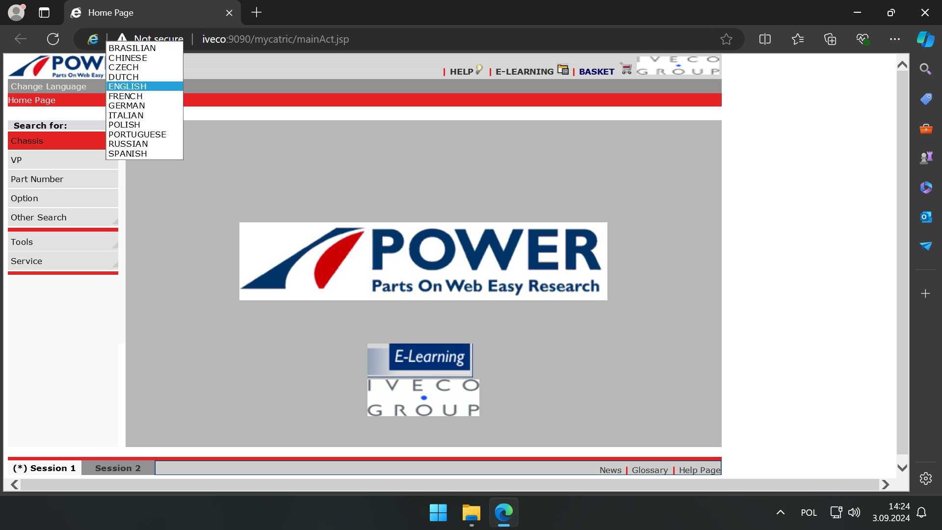Refresh the page
Image resolution: width=942 pixels, height=530 pixels.
point(53,39)
